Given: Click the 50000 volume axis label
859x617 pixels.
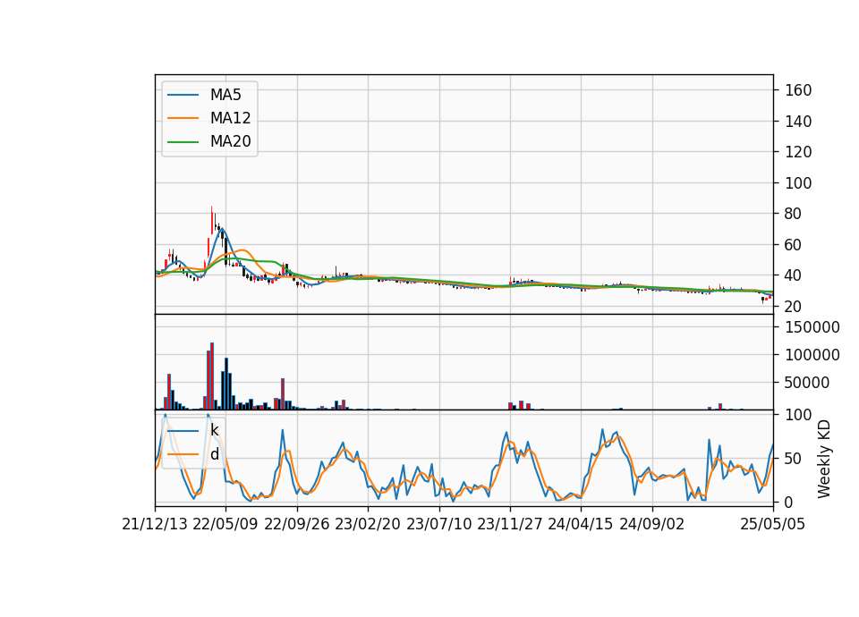Looking at the screenshot, I should [x=807, y=383].
